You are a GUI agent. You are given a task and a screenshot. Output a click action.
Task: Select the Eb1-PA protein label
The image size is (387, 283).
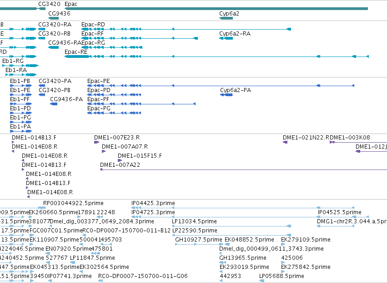(20, 126)
